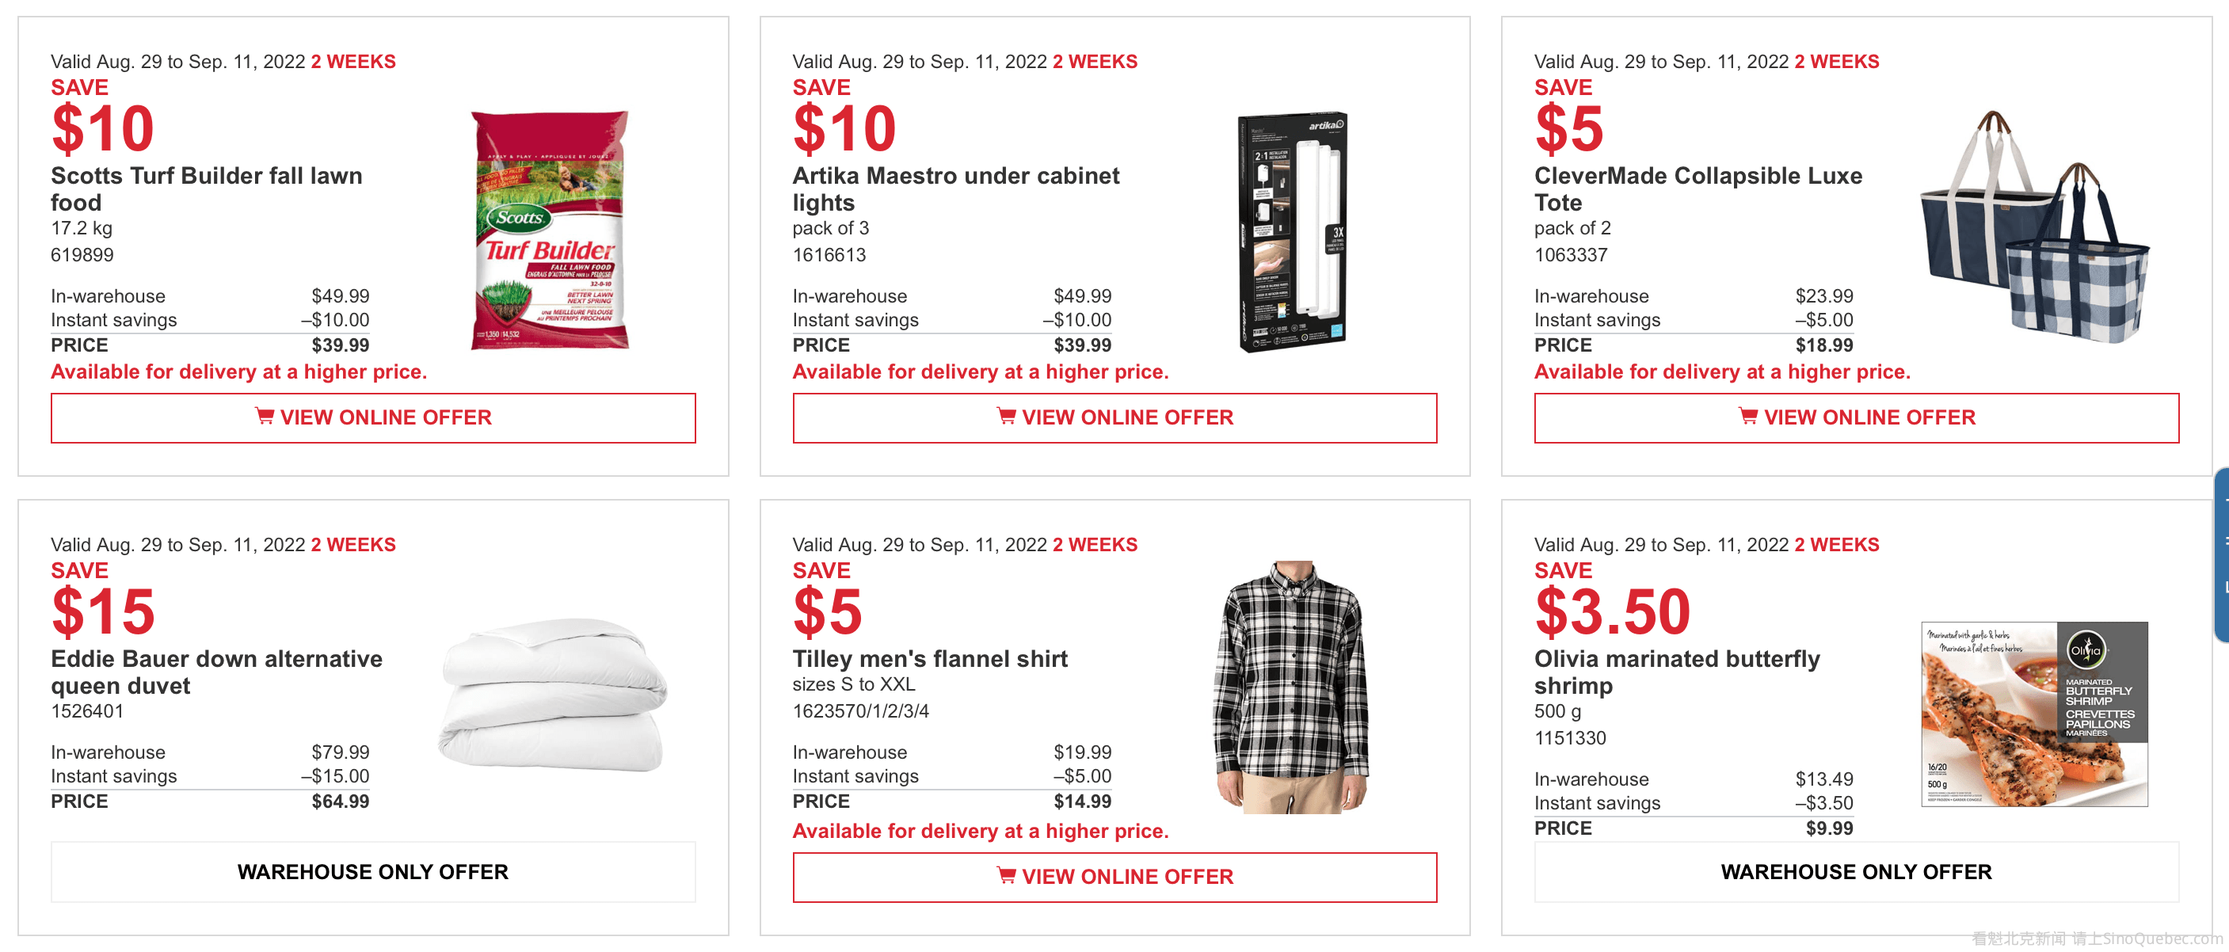Image resolution: width=2229 pixels, height=952 pixels.
Task: Click the Eddie Bauer down alternative duvet title
Action: tap(216, 672)
